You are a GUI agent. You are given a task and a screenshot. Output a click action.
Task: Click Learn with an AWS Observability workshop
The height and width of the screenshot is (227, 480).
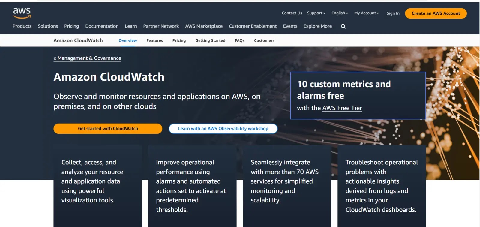(x=223, y=129)
